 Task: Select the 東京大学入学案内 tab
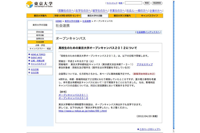point(122,16)
